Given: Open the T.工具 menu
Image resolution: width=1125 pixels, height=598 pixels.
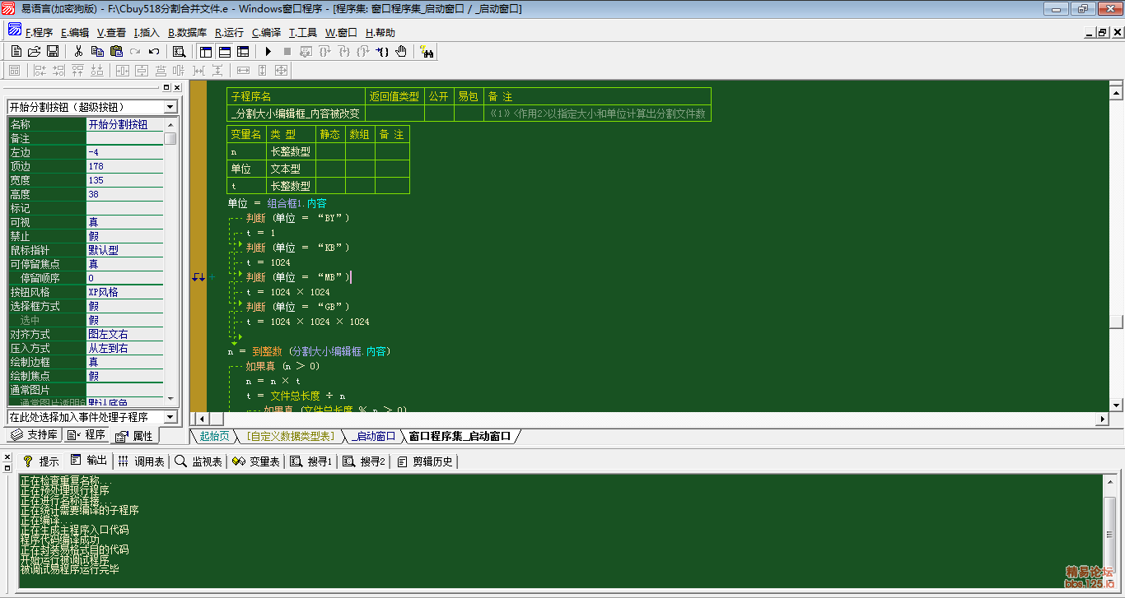Looking at the screenshot, I should click(x=302, y=33).
